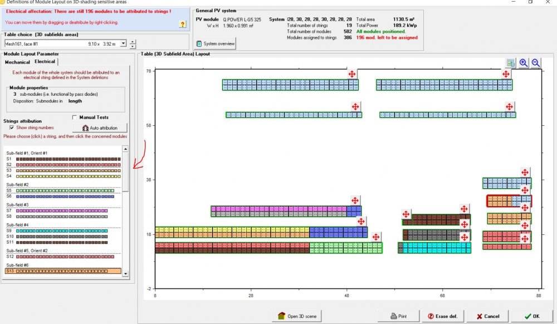Click move handle above the cyan table

pos(464,237)
